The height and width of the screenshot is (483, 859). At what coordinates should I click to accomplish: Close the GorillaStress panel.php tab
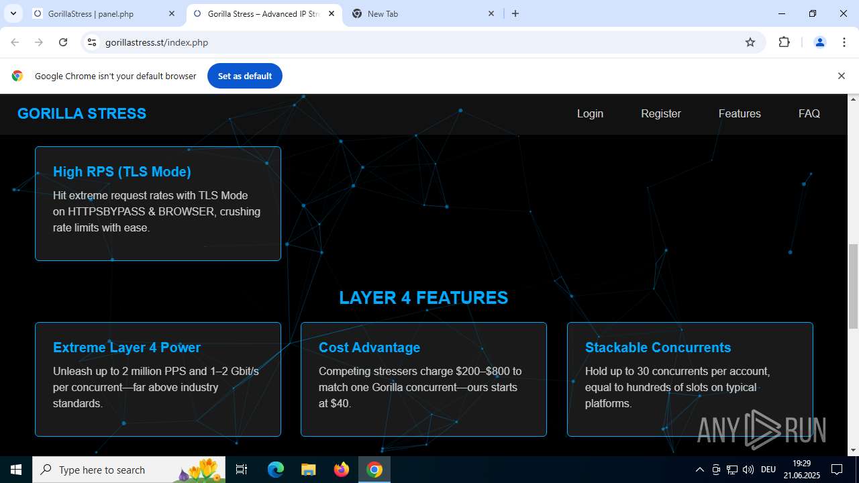point(172,13)
